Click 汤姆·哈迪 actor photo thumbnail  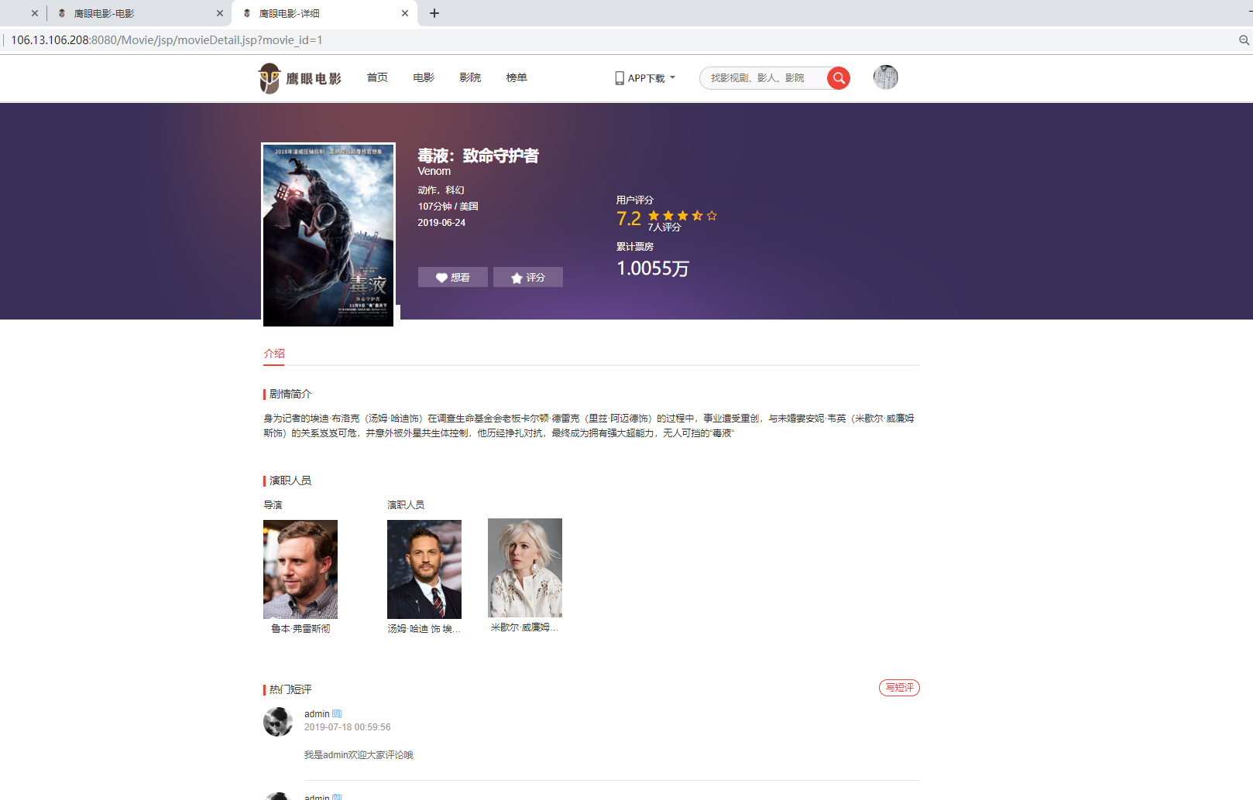click(x=424, y=569)
